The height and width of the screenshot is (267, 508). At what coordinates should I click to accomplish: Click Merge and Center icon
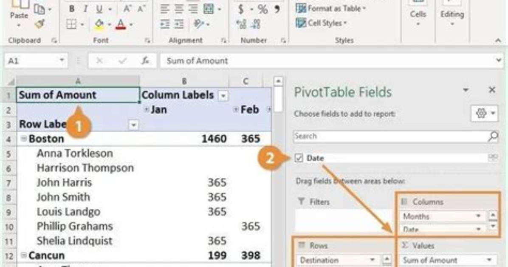click(x=208, y=9)
